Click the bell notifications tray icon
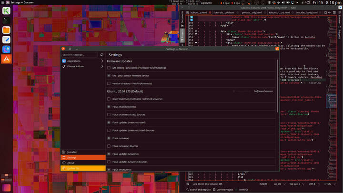This screenshot has width=343, height=193. tap(269, 3)
